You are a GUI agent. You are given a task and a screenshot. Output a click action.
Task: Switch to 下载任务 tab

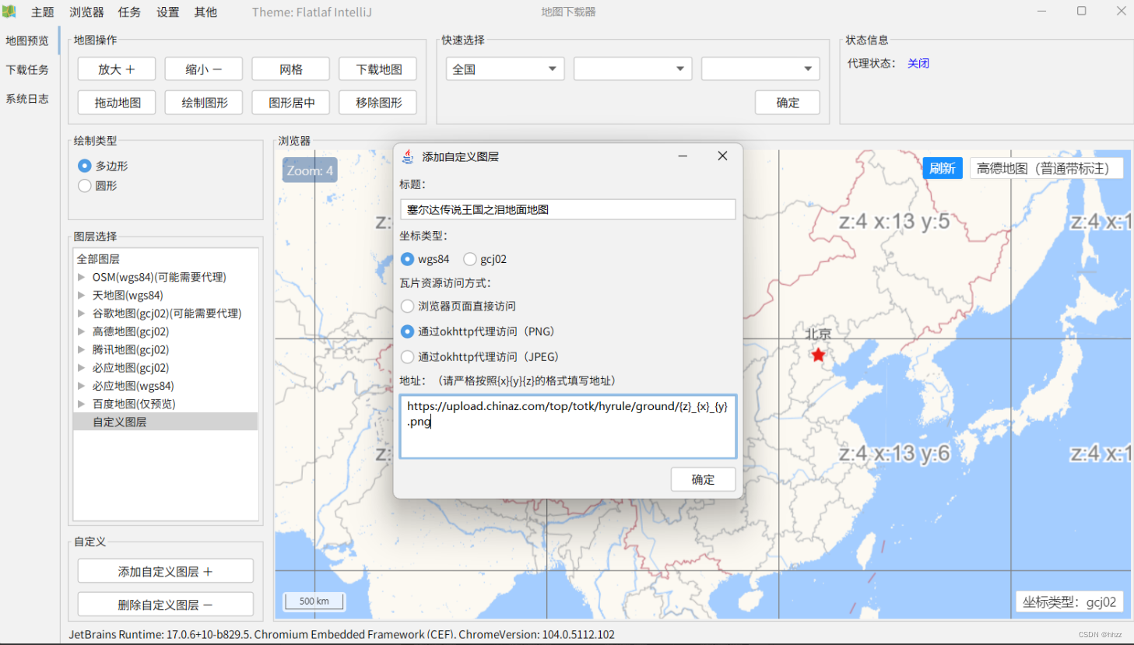(28, 69)
